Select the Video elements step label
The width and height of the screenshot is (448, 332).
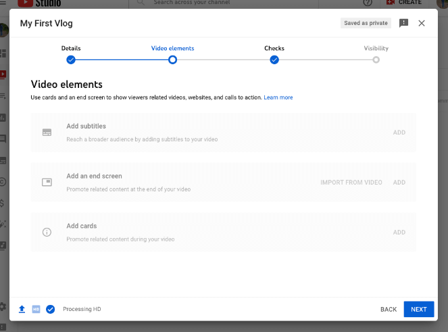click(x=172, y=49)
